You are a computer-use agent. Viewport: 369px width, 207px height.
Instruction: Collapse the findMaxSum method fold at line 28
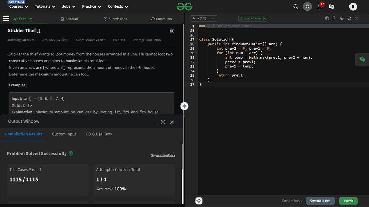tap(196, 44)
